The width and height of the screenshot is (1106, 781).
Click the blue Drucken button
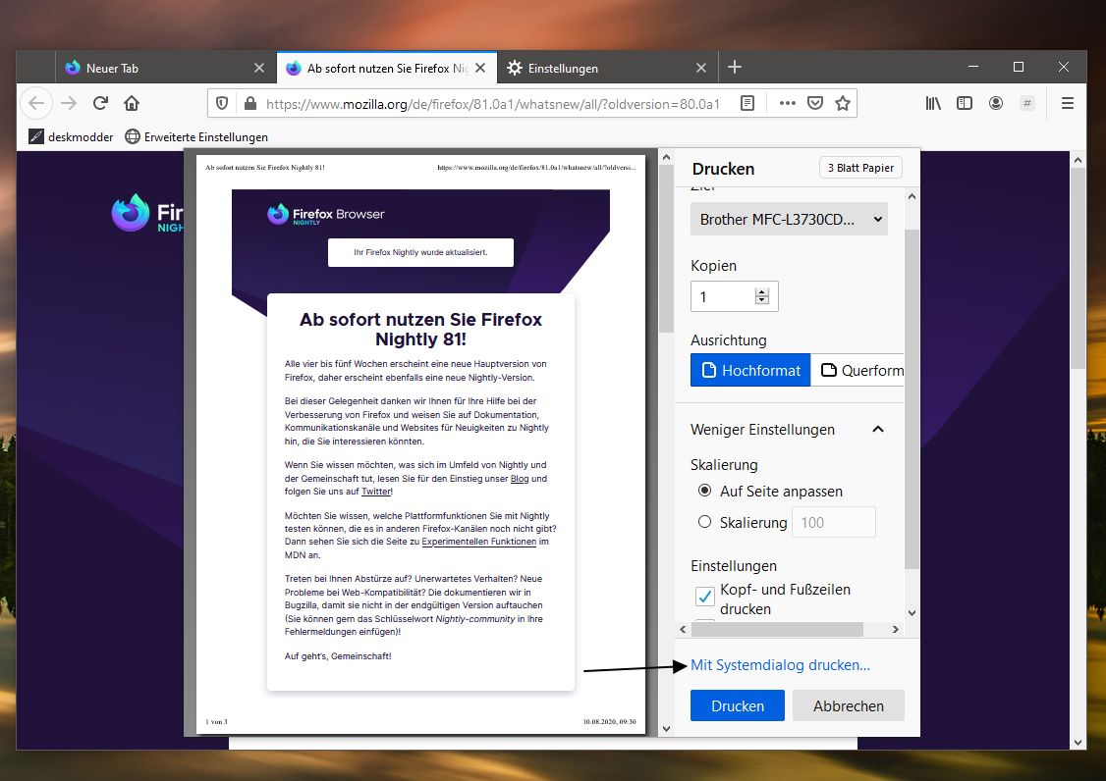click(x=737, y=705)
